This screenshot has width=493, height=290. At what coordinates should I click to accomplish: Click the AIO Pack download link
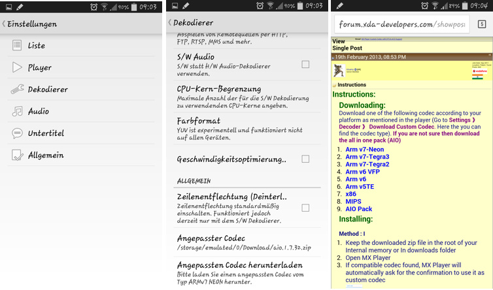click(x=359, y=209)
